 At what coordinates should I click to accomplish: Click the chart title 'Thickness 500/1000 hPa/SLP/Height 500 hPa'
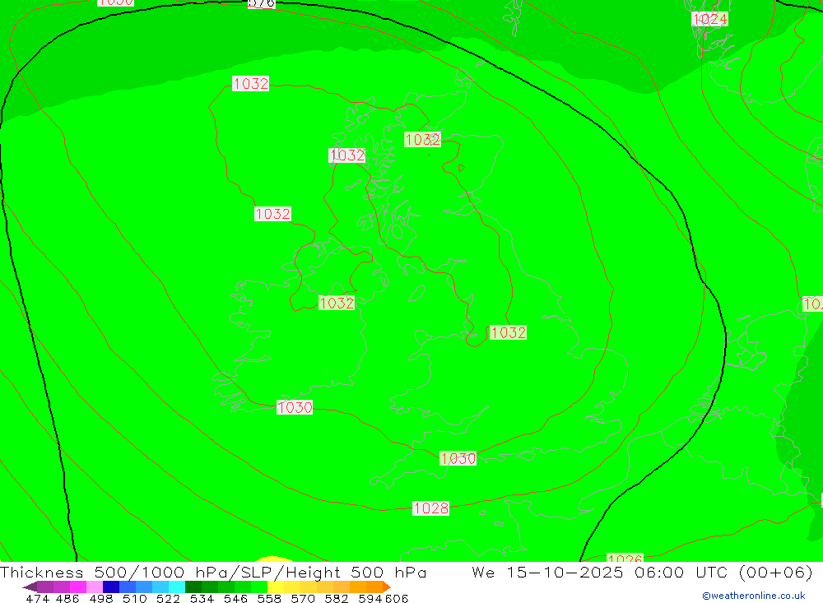pyautogui.click(x=213, y=572)
